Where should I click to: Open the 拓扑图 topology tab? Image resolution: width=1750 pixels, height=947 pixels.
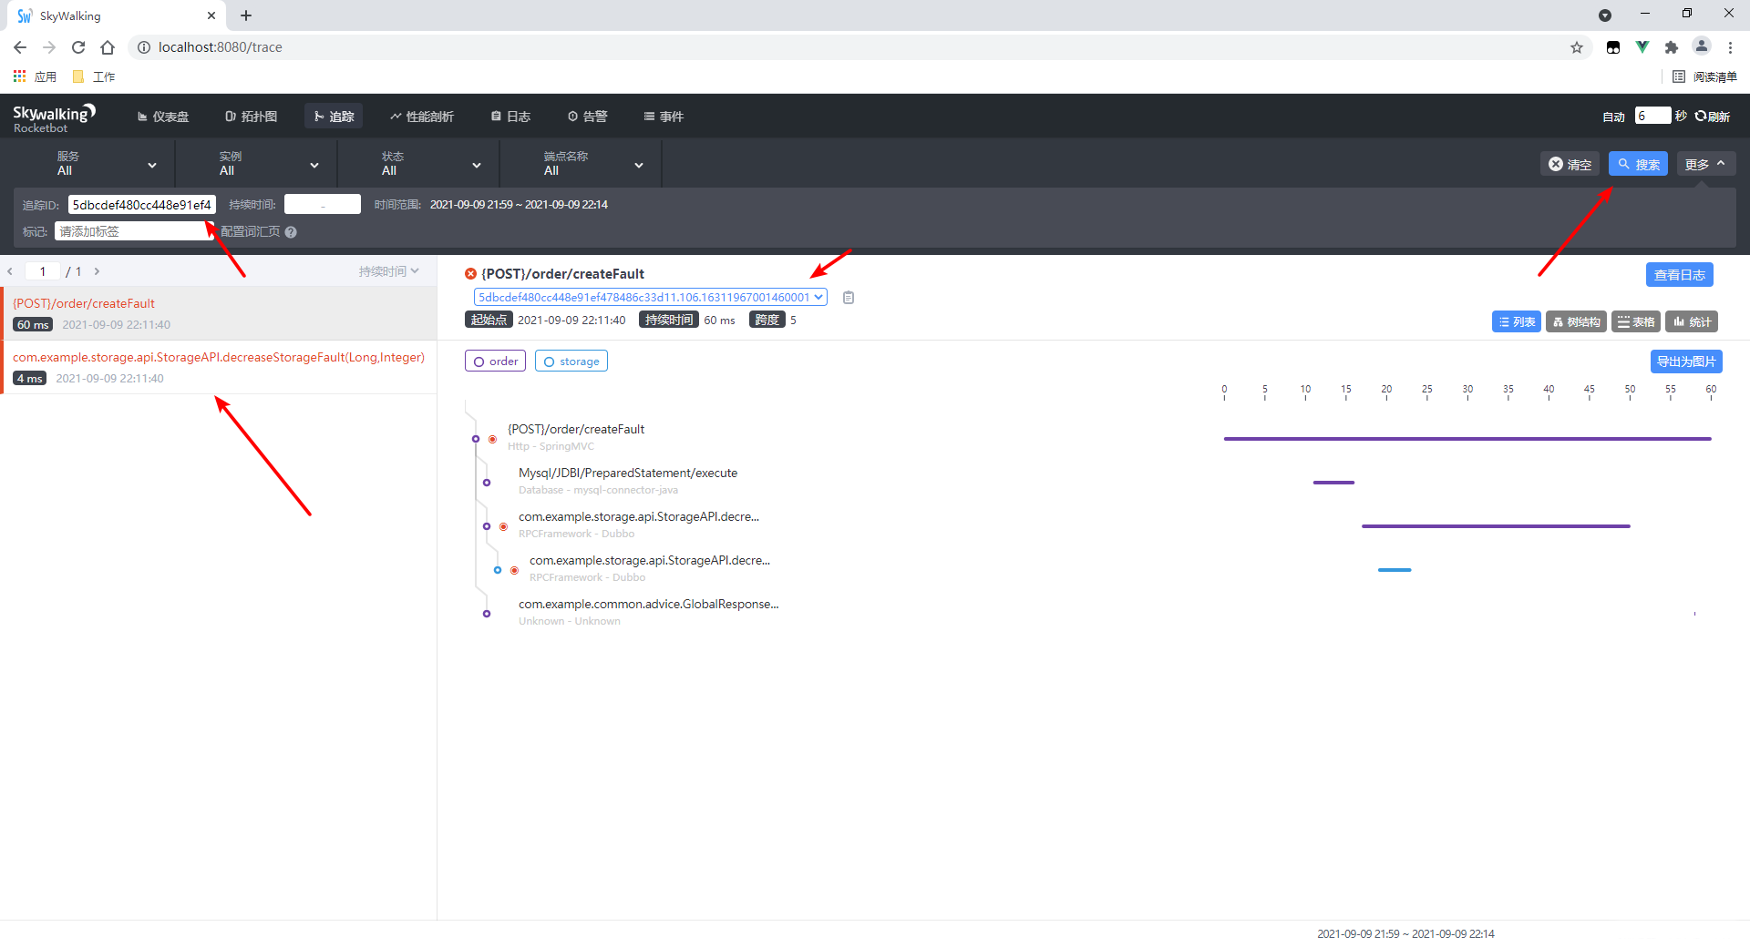tap(252, 117)
